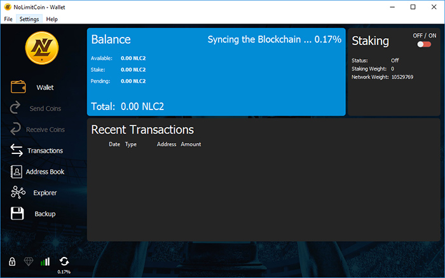
Task: Click the Send Coins label
Action: (x=45, y=109)
